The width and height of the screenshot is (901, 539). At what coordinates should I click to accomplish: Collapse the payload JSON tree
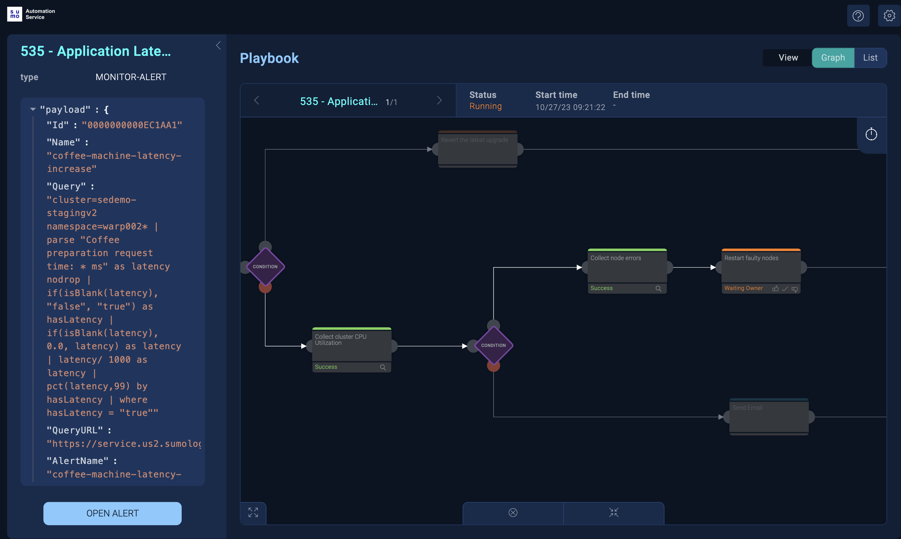click(33, 109)
